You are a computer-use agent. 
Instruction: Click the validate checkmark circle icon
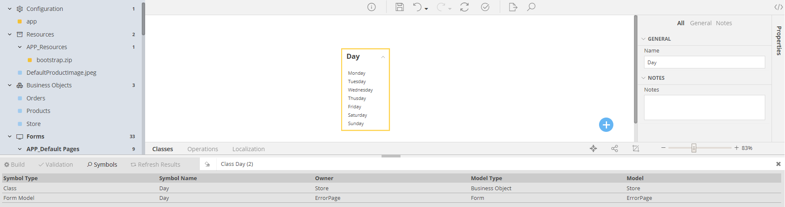485,7
